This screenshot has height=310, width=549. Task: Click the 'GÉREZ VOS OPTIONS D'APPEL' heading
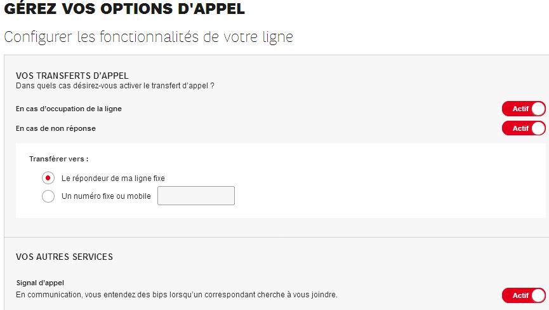coord(124,10)
